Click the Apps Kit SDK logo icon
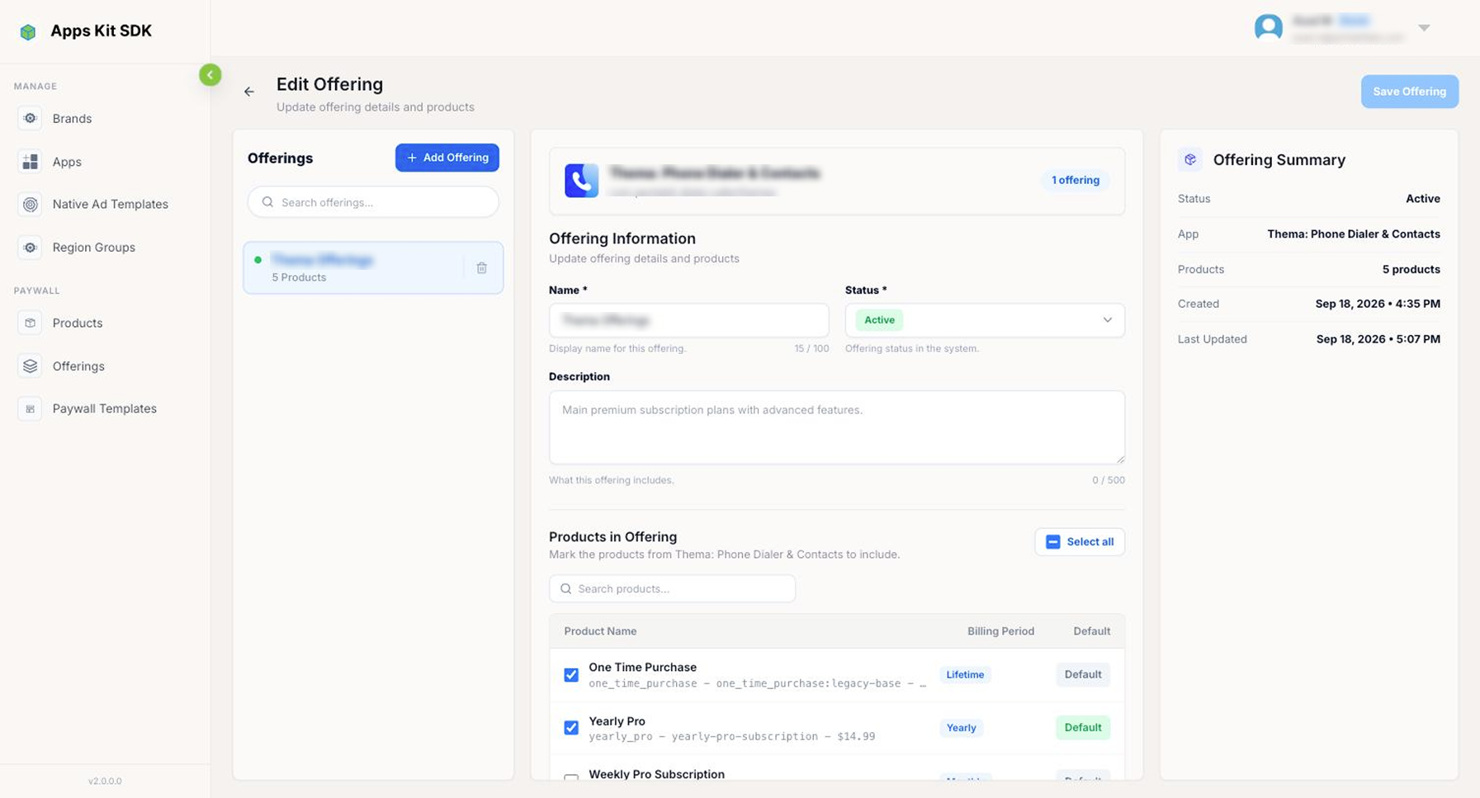The image size is (1480, 798). (28, 32)
